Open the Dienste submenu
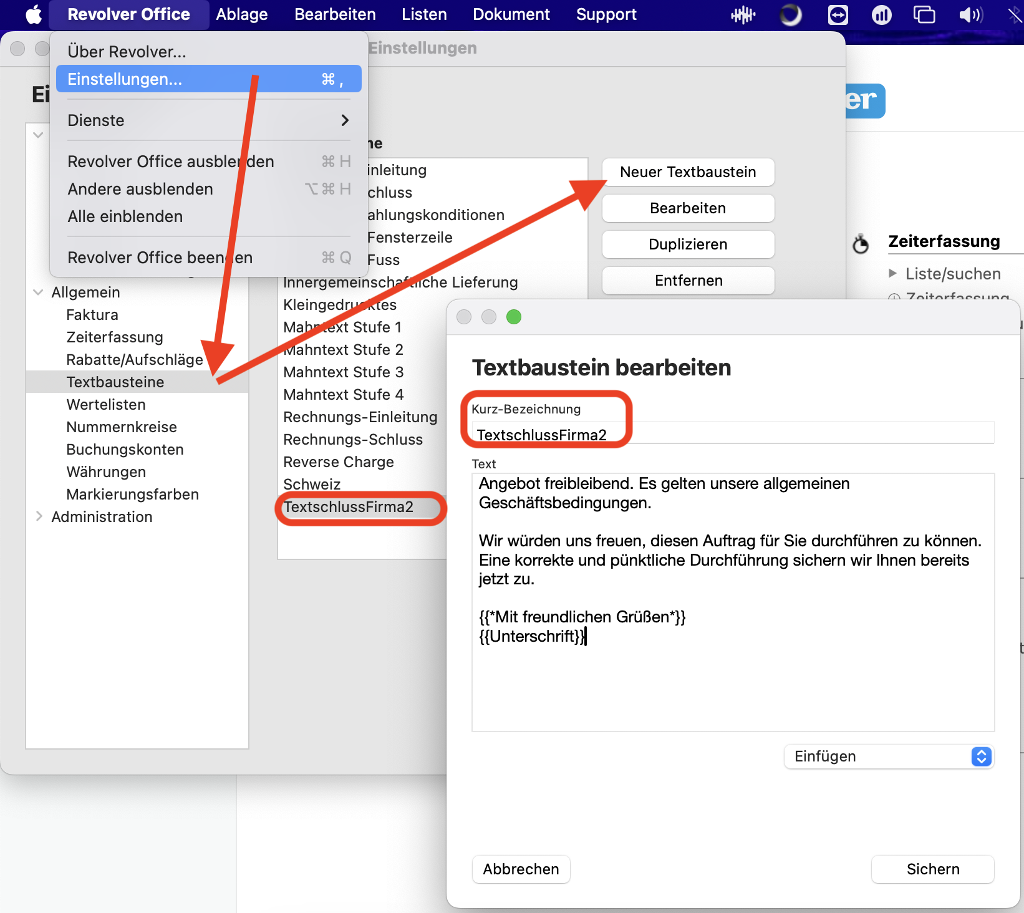The width and height of the screenshot is (1024, 913). coord(208,120)
